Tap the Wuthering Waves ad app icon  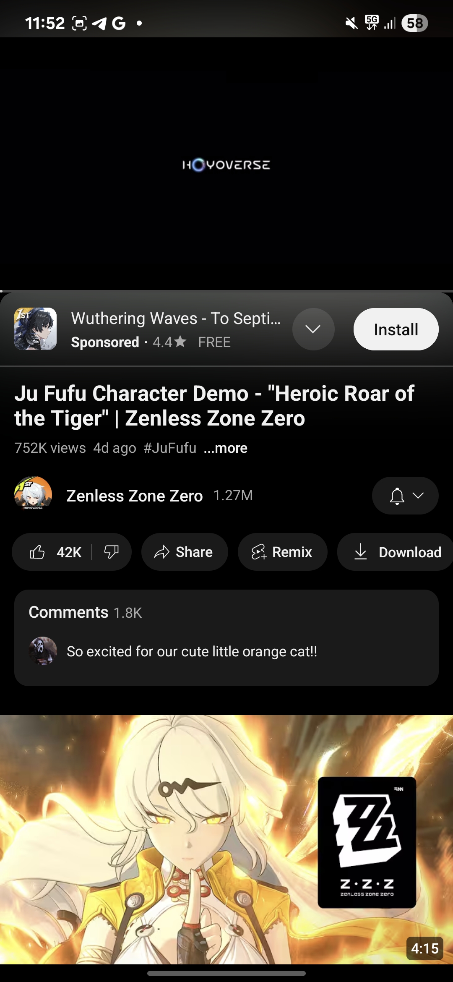pyautogui.click(x=35, y=329)
